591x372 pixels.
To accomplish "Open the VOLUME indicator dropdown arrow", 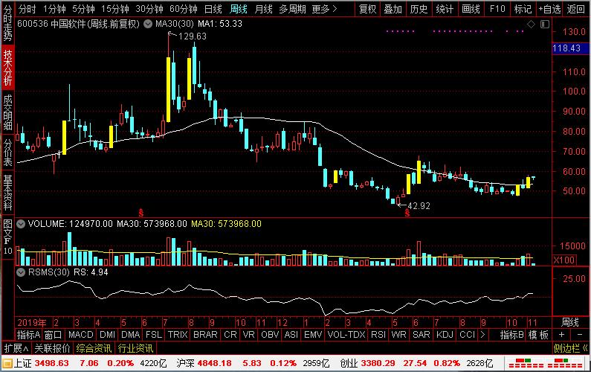I will [x=20, y=222].
